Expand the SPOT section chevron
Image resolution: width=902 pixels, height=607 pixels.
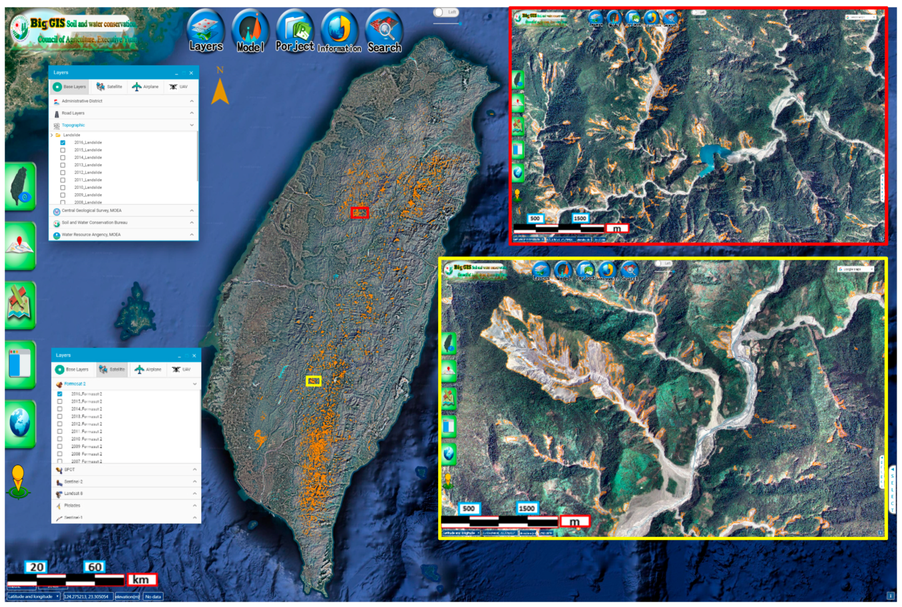point(195,470)
